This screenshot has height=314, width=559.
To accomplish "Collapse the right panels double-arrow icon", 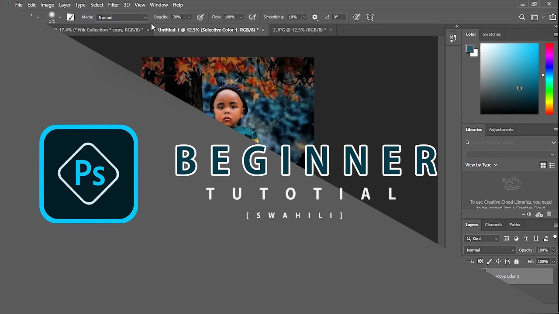I will (x=556, y=26).
